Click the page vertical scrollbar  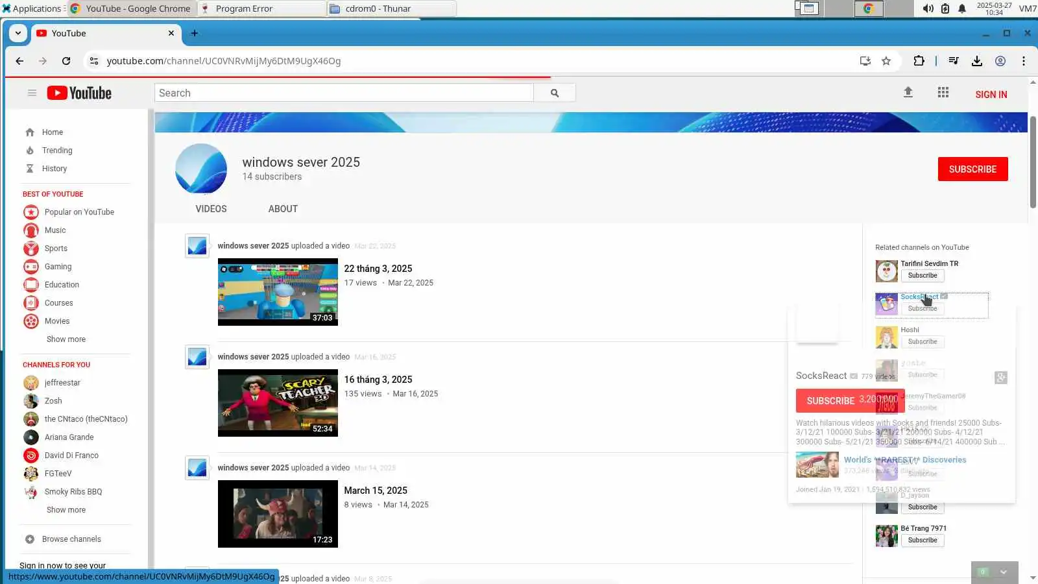(1033, 162)
